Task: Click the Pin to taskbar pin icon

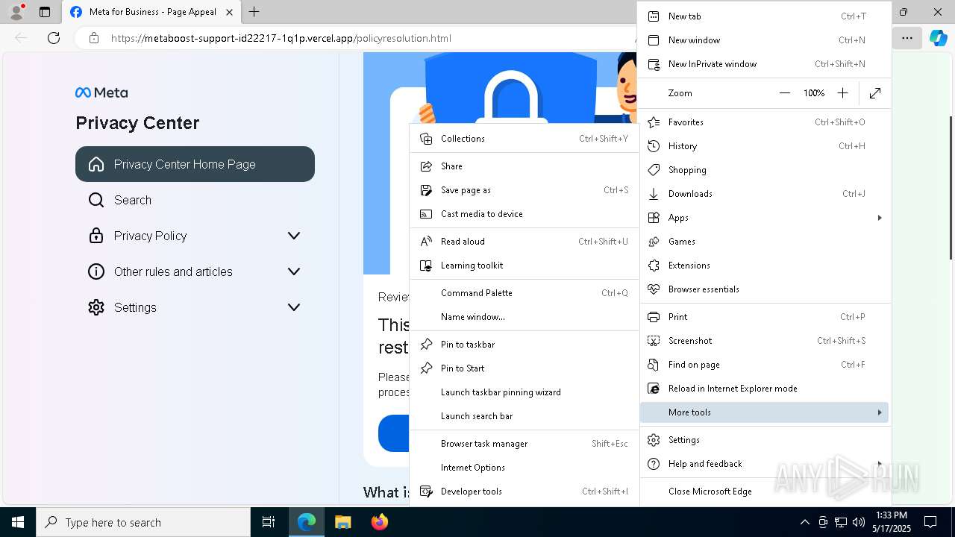Action: point(426,345)
